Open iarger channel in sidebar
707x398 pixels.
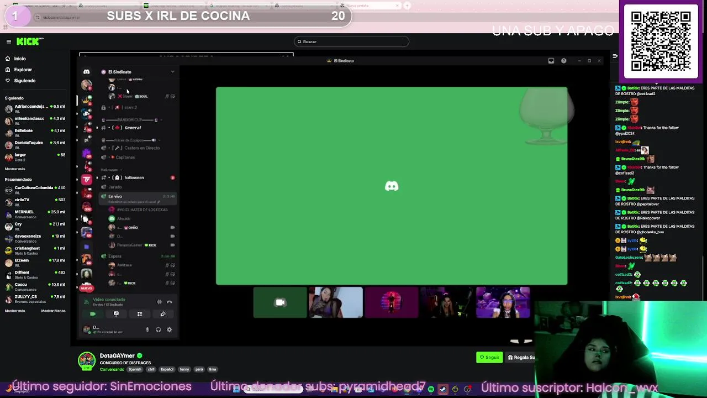(35, 157)
